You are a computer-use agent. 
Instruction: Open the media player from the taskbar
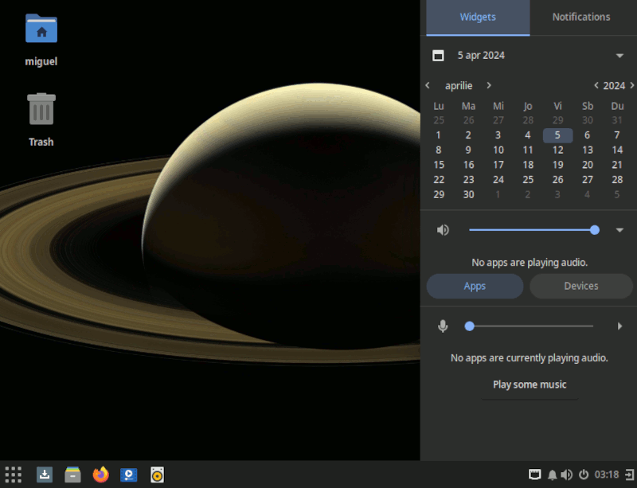[128, 475]
